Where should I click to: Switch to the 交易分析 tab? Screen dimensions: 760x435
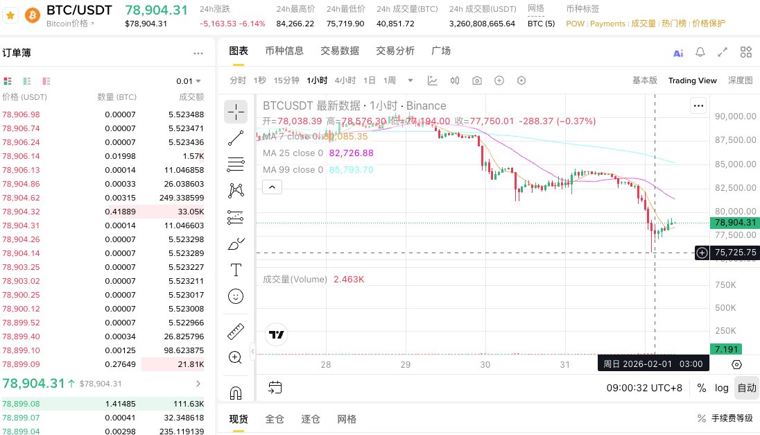point(395,51)
